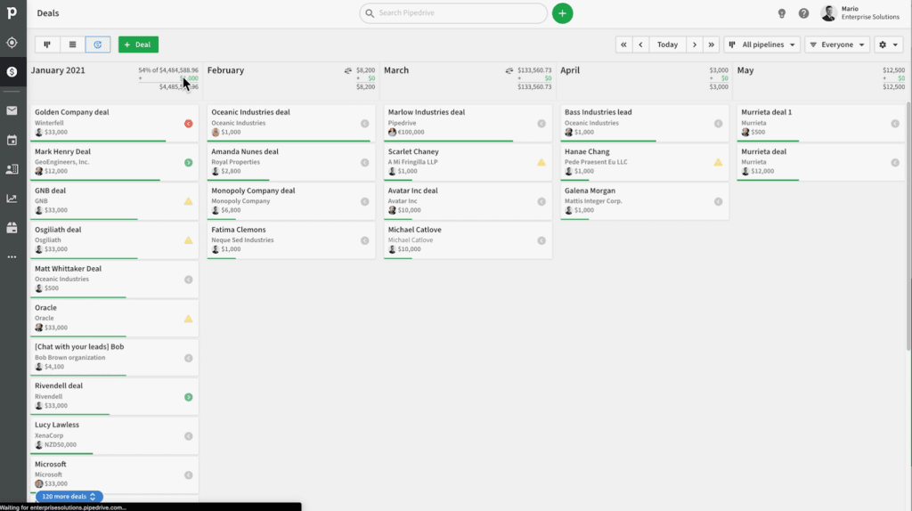The width and height of the screenshot is (912, 511).
Task: Jump forward several periods with double-right arrow
Action: point(712,45)
